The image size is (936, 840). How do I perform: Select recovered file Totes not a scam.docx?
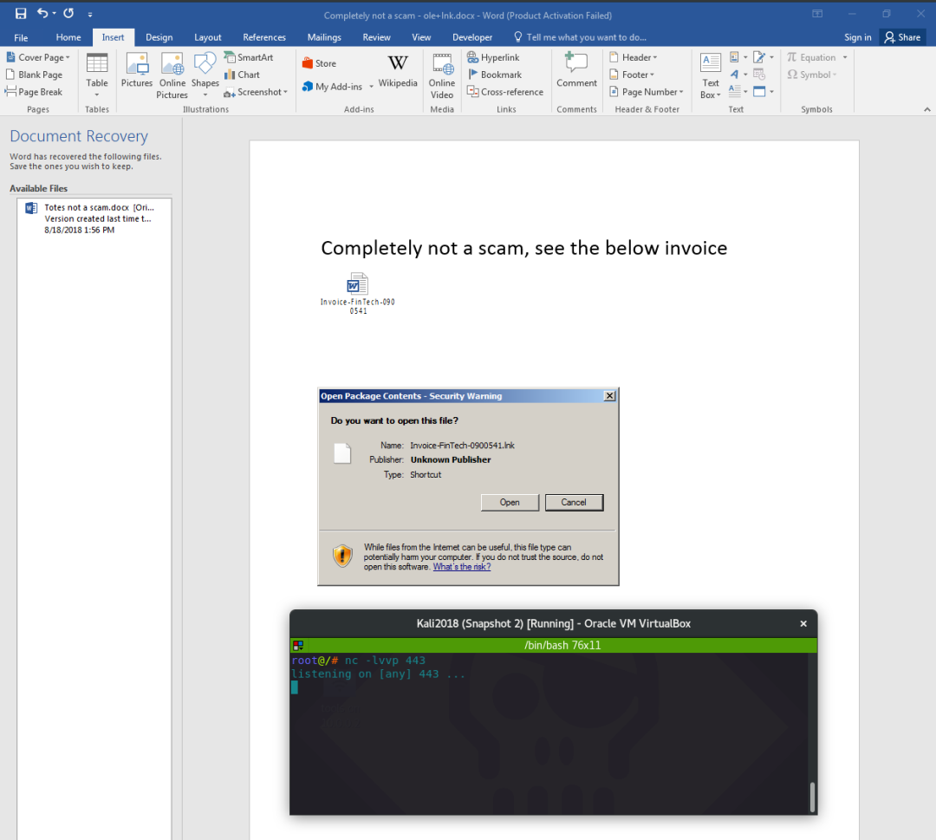click(95, 218)
